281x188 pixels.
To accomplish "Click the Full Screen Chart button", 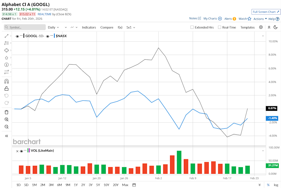I will [265, 12].
